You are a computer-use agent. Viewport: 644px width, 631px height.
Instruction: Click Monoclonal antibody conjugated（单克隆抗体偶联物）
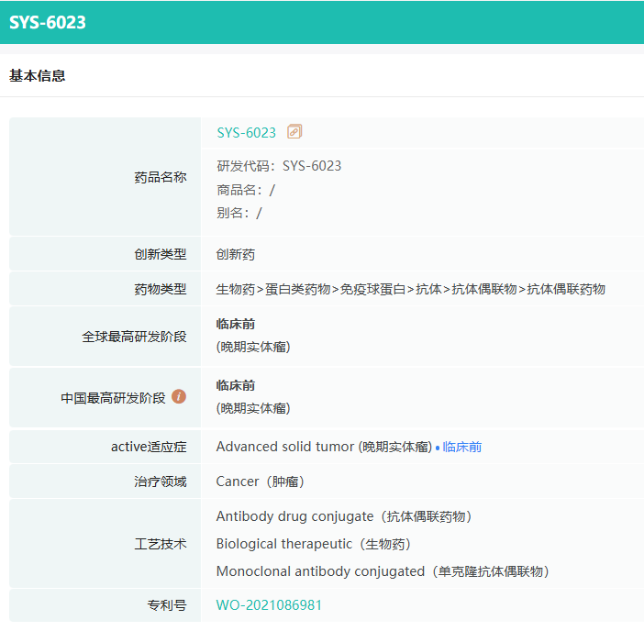click(x=383, y=571)
